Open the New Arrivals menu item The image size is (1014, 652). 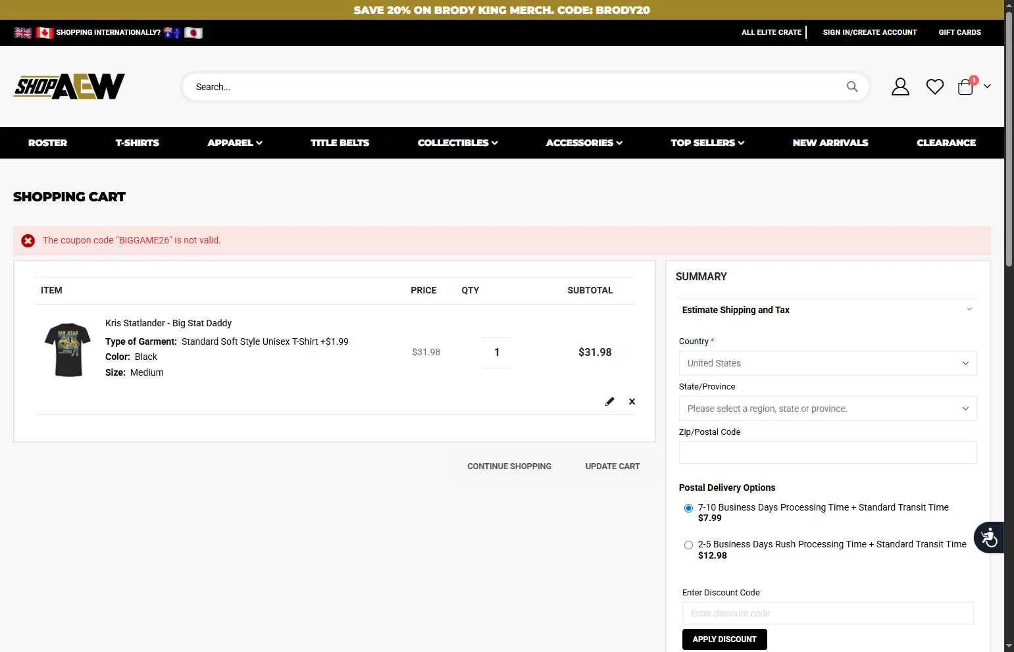click(830, 143)
